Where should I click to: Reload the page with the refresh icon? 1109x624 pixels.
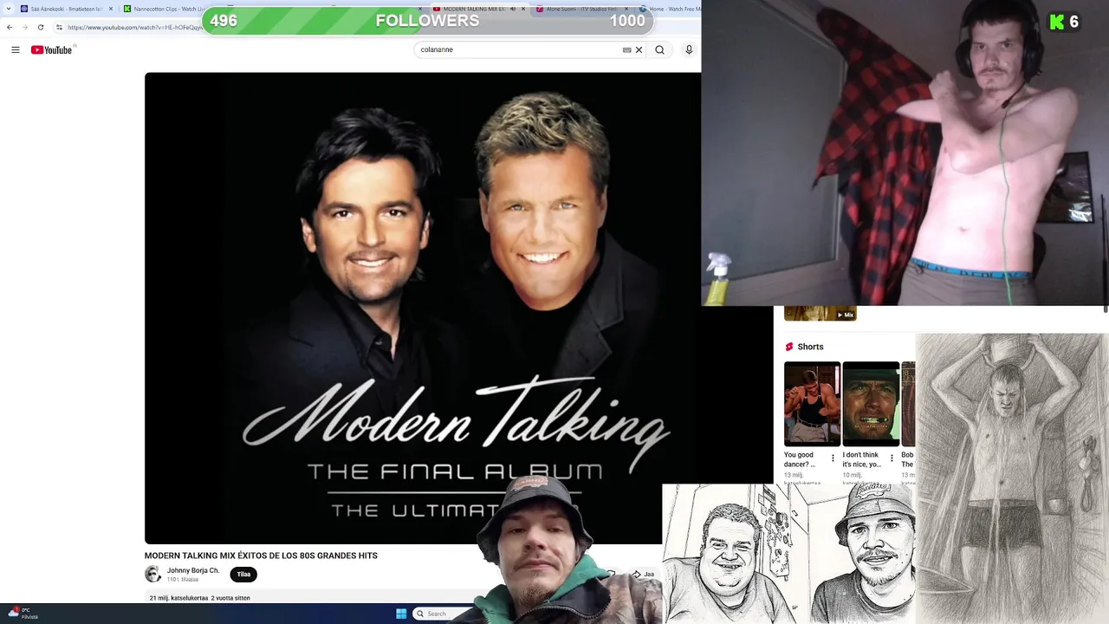click(x=41, y=27)
